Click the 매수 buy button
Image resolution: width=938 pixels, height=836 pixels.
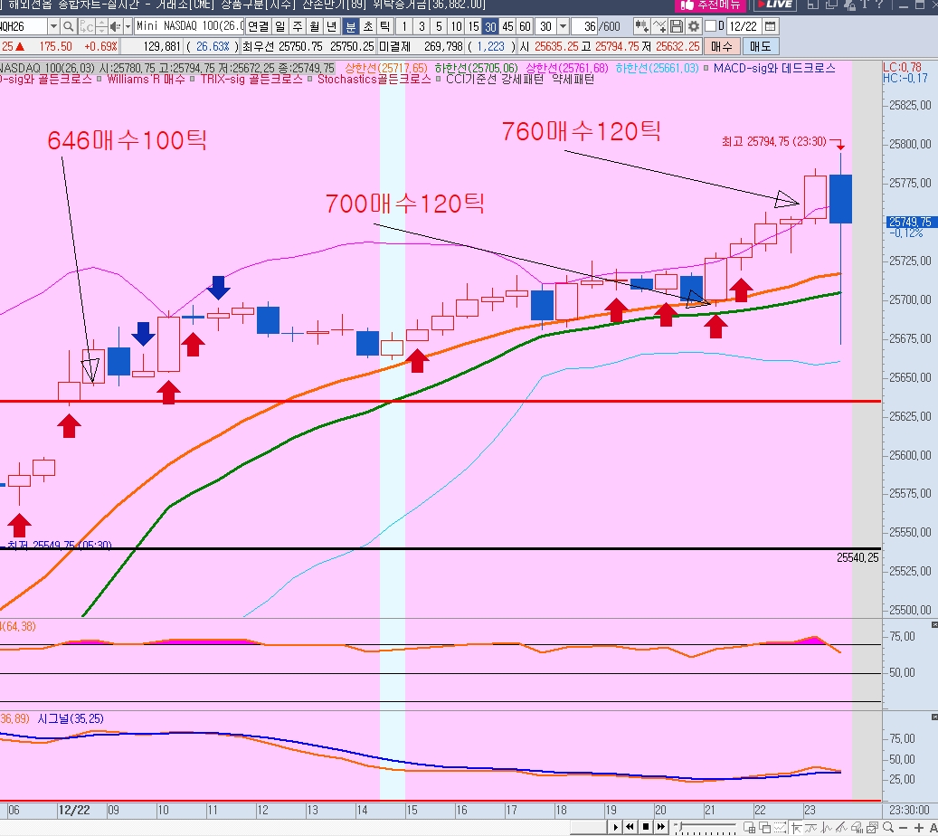coord(722,46)
